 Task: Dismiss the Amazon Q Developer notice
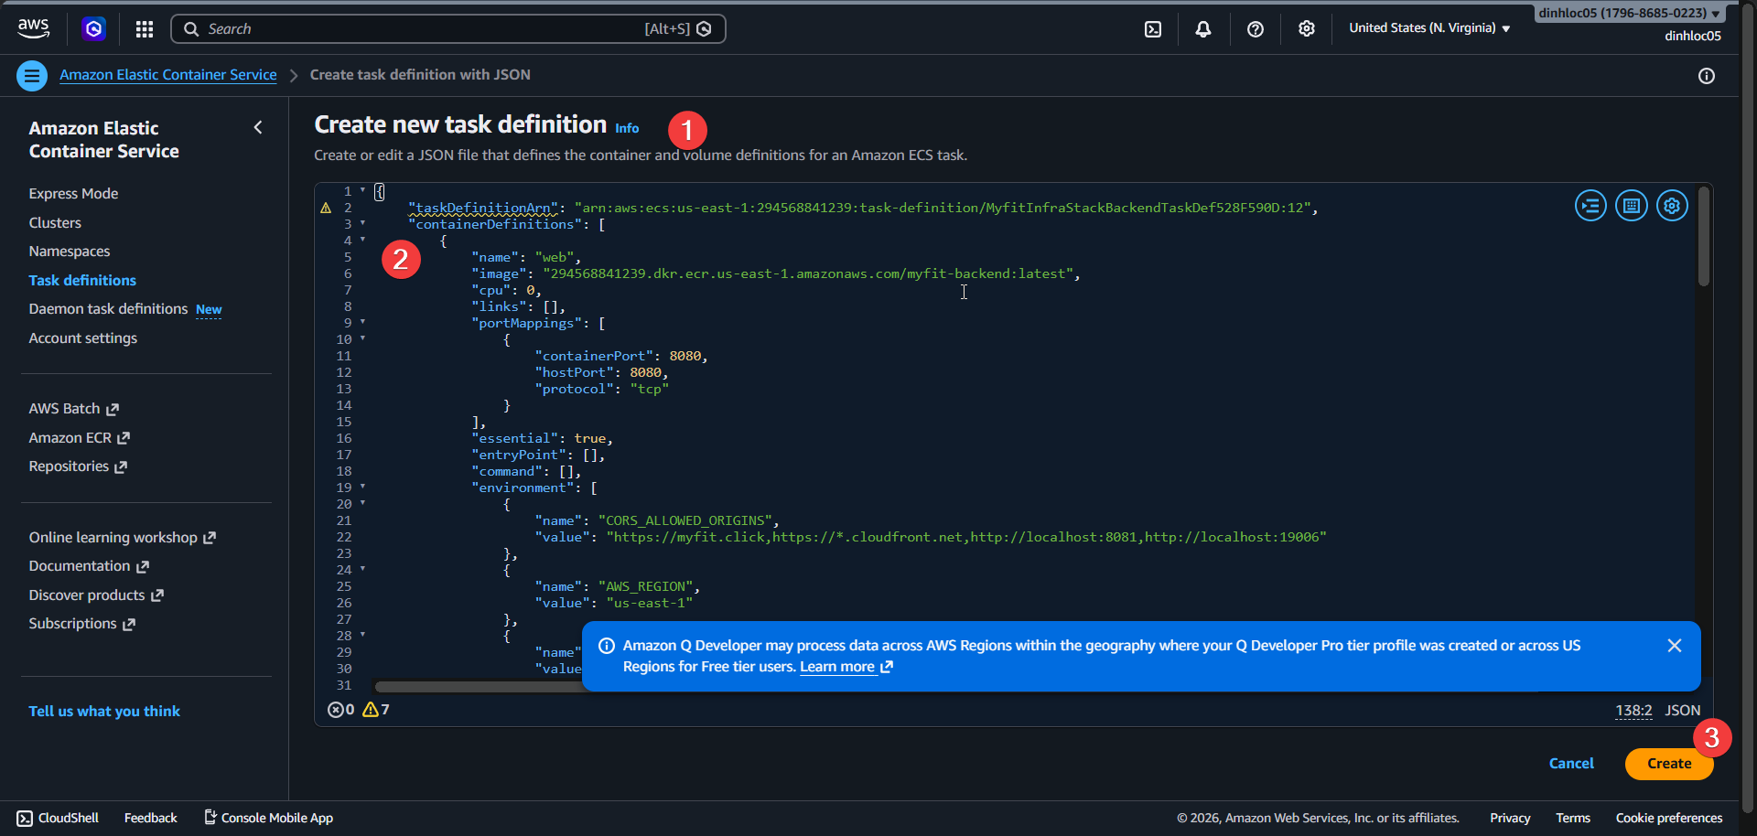(1675, 645)
